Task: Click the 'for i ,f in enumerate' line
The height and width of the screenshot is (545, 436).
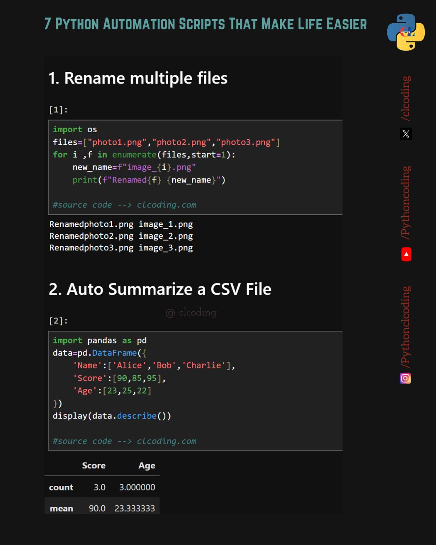Action: 144,155
